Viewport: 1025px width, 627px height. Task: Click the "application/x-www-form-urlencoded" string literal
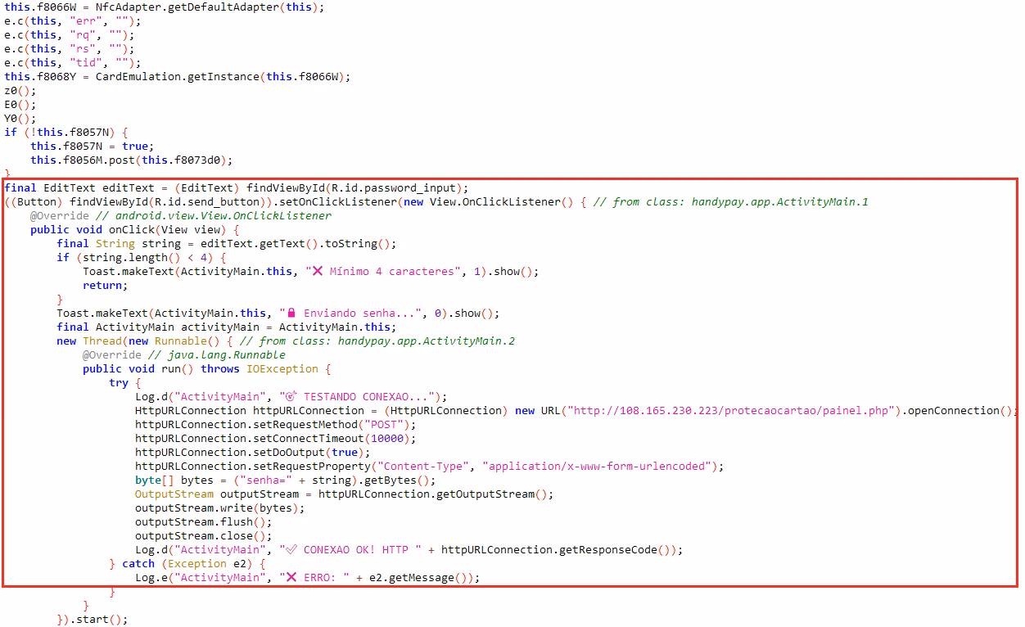click(x=597, y=467)
